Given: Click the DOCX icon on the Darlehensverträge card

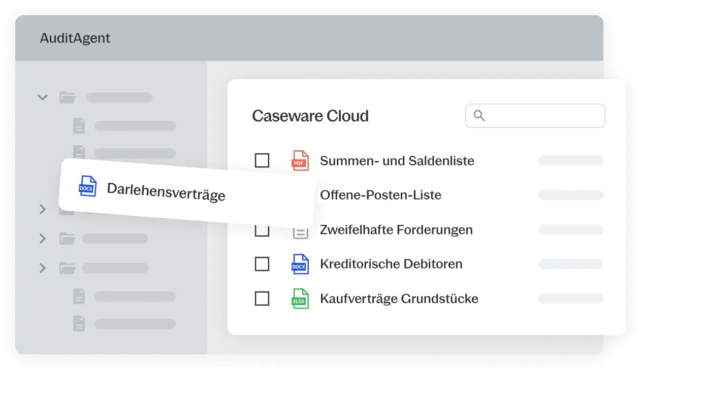Looking at the screenshot, I should pos(87,186).
